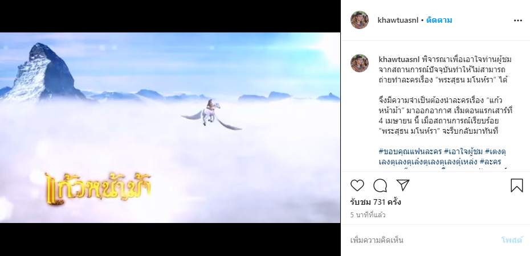Open the #ขอบคุณแฟนละคร hashtag

pyautogui.click(x=410, y=151)
